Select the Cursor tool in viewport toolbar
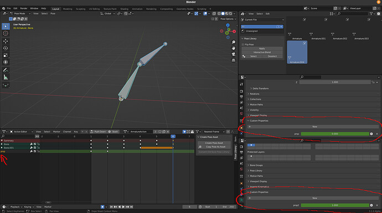The width and height of the screenshot is (382, 213). [6, 33]
